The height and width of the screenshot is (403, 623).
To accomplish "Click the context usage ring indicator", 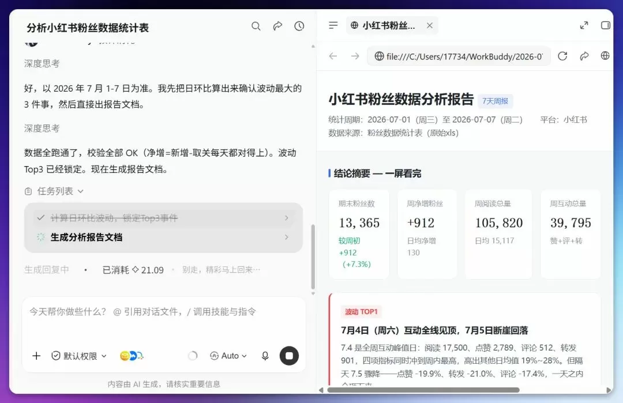I will (193, 356).
